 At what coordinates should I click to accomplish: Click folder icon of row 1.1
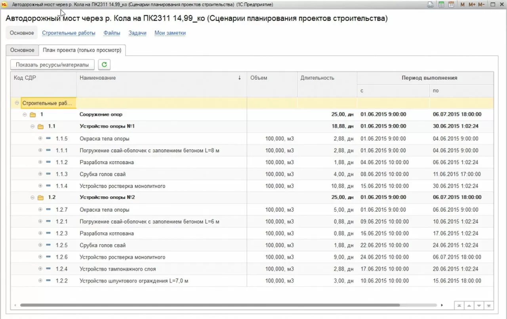[x=40, y=127]
